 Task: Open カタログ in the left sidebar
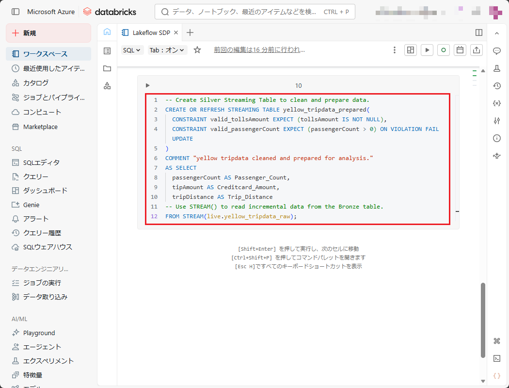[36, 83]
